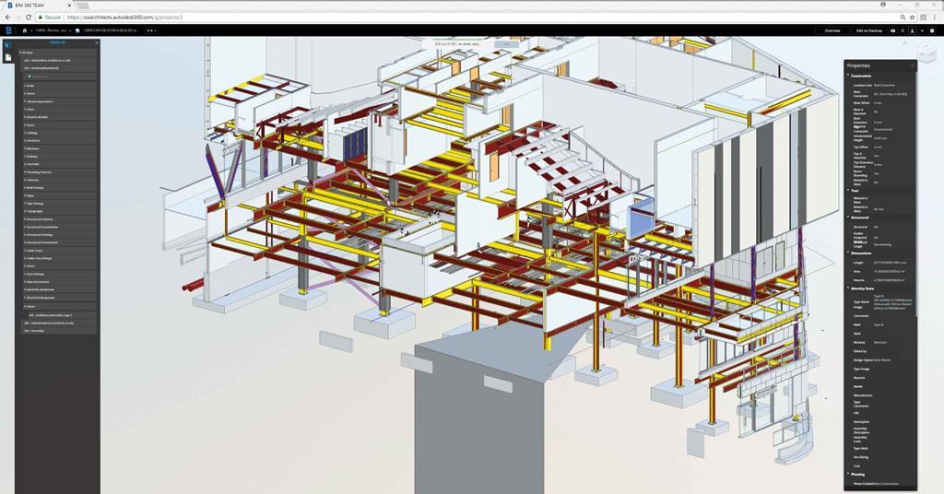This screenshot has height=494, width=944.
Task: Open the Overview page
Action: (x=832, y=30)
